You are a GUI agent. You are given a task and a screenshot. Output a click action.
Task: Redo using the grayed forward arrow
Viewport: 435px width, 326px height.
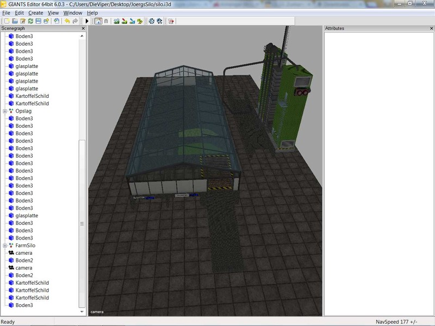click(x=75, y=21)
